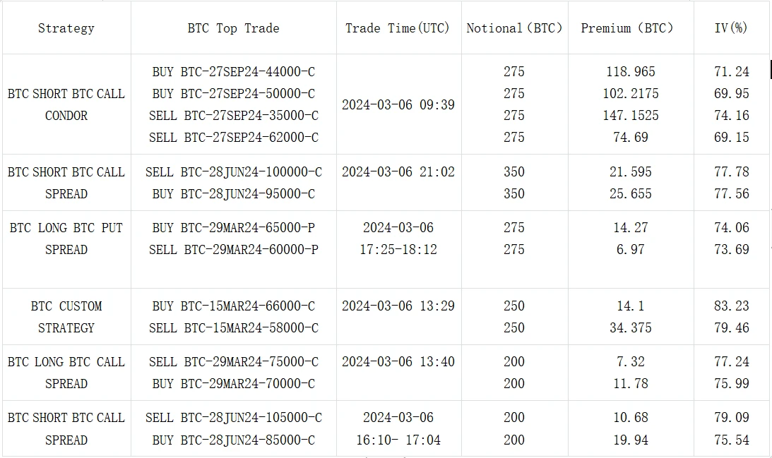Screen dimensions: 772x458
Task: Click BUY BTC-27SEP24-44000-C trade entry
Action: pos(233,72)
